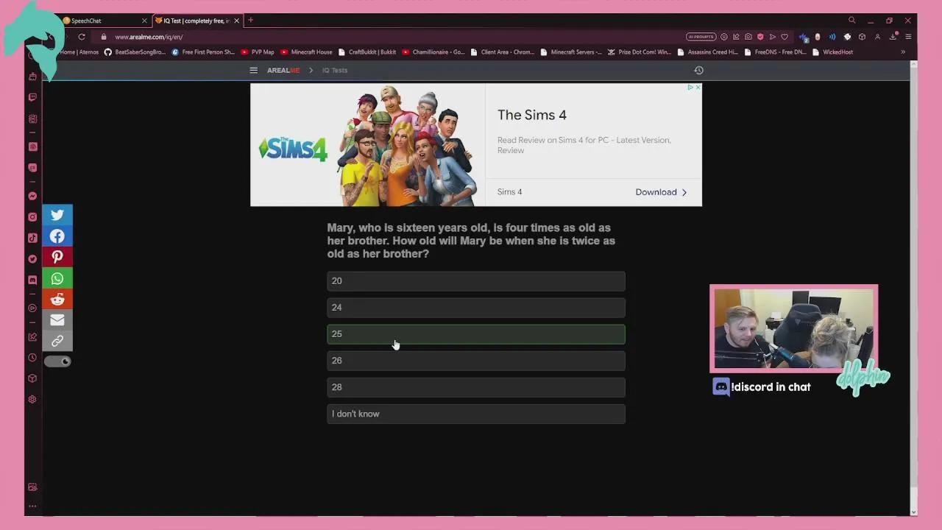Open a new browser tab
Screen dimensions: 942x530
pyautogui.click(x=250, y=21)
